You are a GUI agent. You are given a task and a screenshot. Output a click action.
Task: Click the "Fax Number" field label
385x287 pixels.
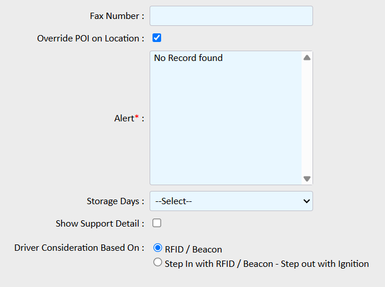click(117, 16)
